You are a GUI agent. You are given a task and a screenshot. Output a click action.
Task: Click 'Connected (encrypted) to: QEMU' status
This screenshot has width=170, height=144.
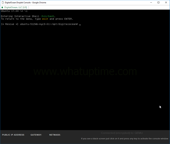(x=122, y=133)
